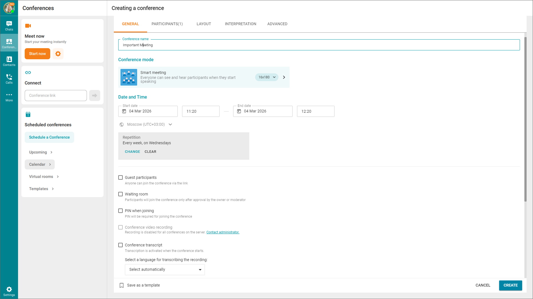Go to Calls section
This screenshot has height=299, width=533.
(9, 79)
